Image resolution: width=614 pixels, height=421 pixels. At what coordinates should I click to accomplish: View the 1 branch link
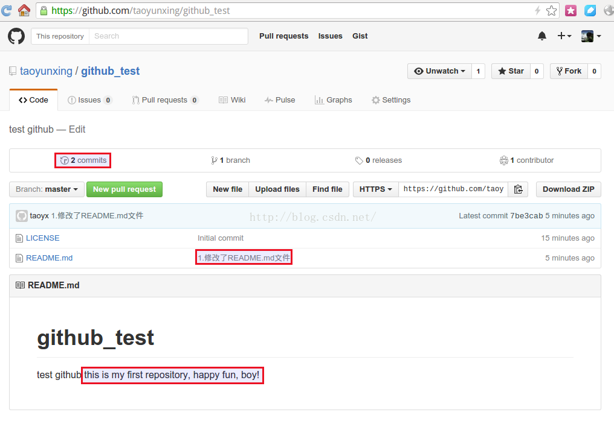click(230, 160)
